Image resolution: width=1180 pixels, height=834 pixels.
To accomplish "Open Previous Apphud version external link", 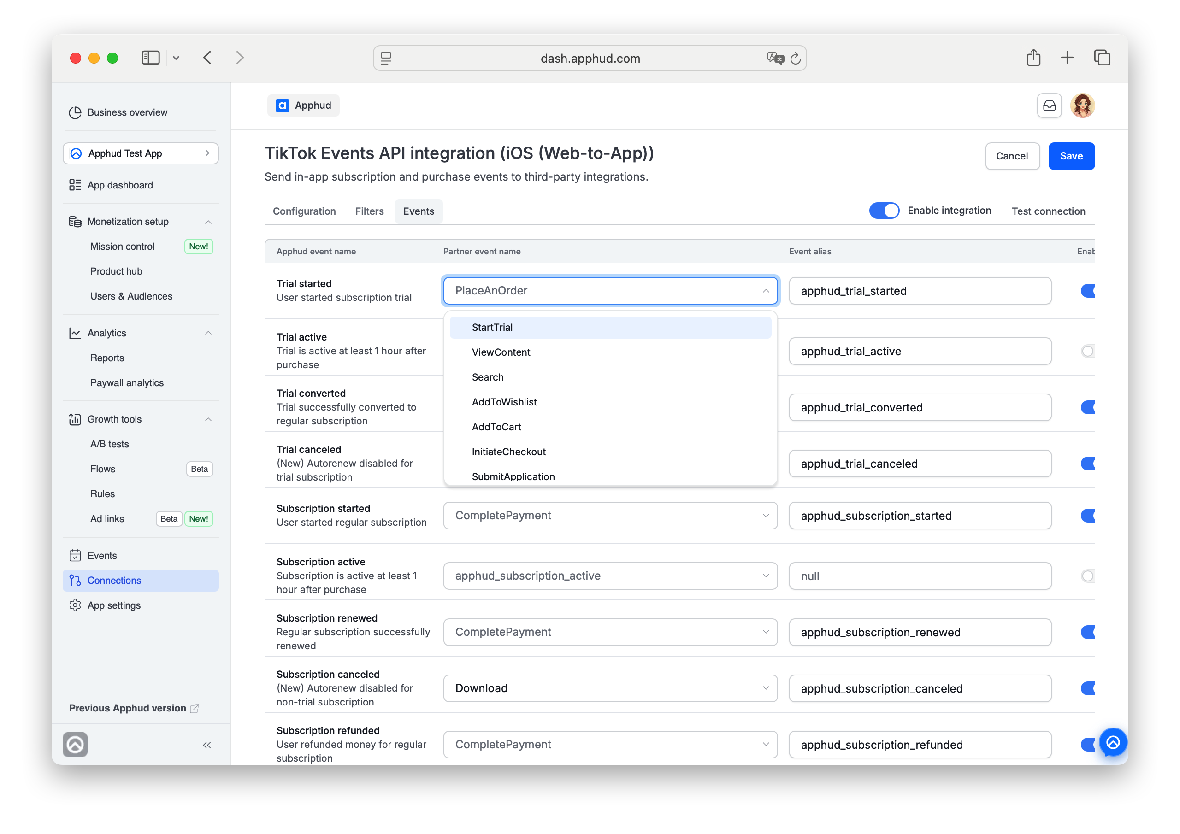I will coord(134,708).
